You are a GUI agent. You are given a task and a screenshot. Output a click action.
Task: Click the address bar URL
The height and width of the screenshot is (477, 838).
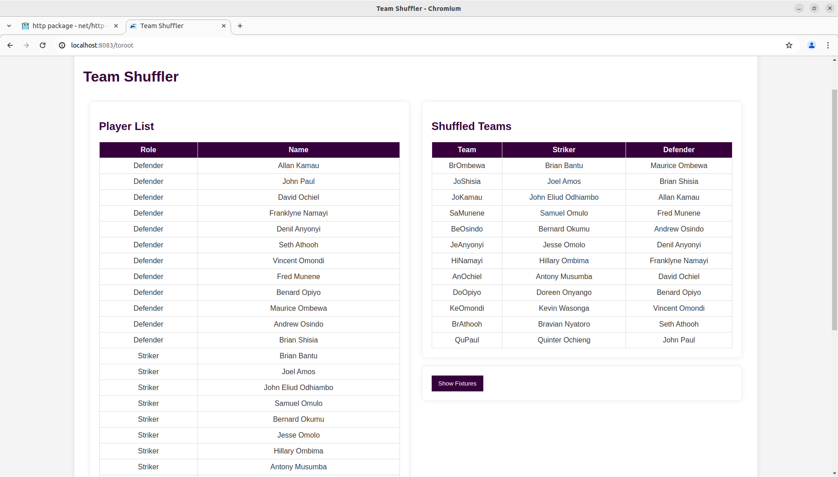point(101,45)
